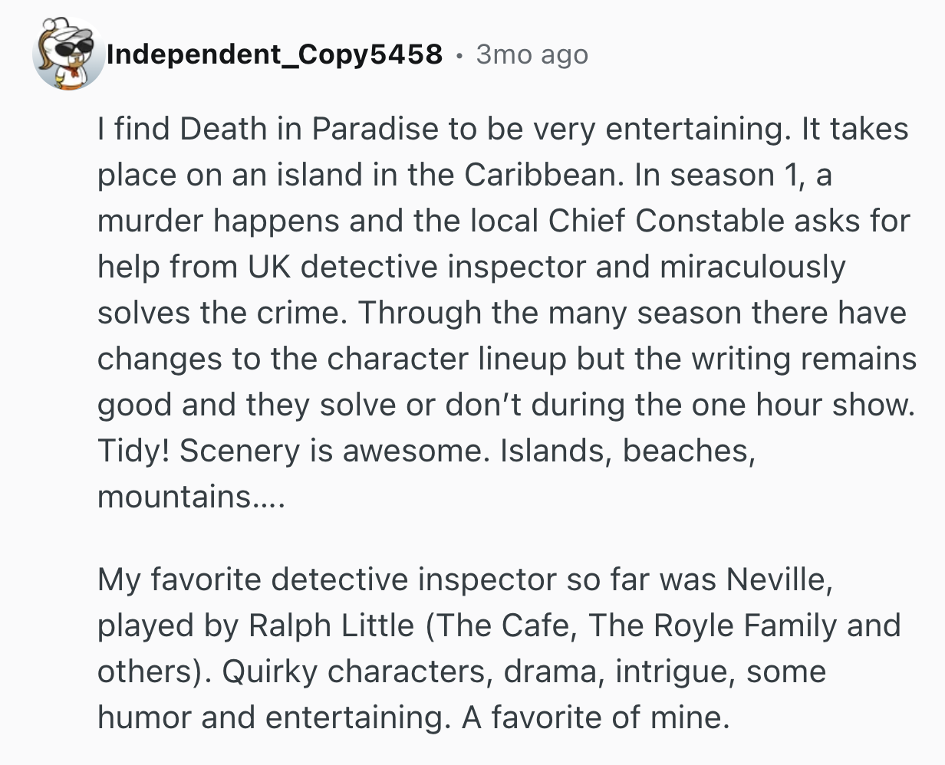
Task: Click the name "Neville" in the second paragraph
Action: click(x=778, y=579)
